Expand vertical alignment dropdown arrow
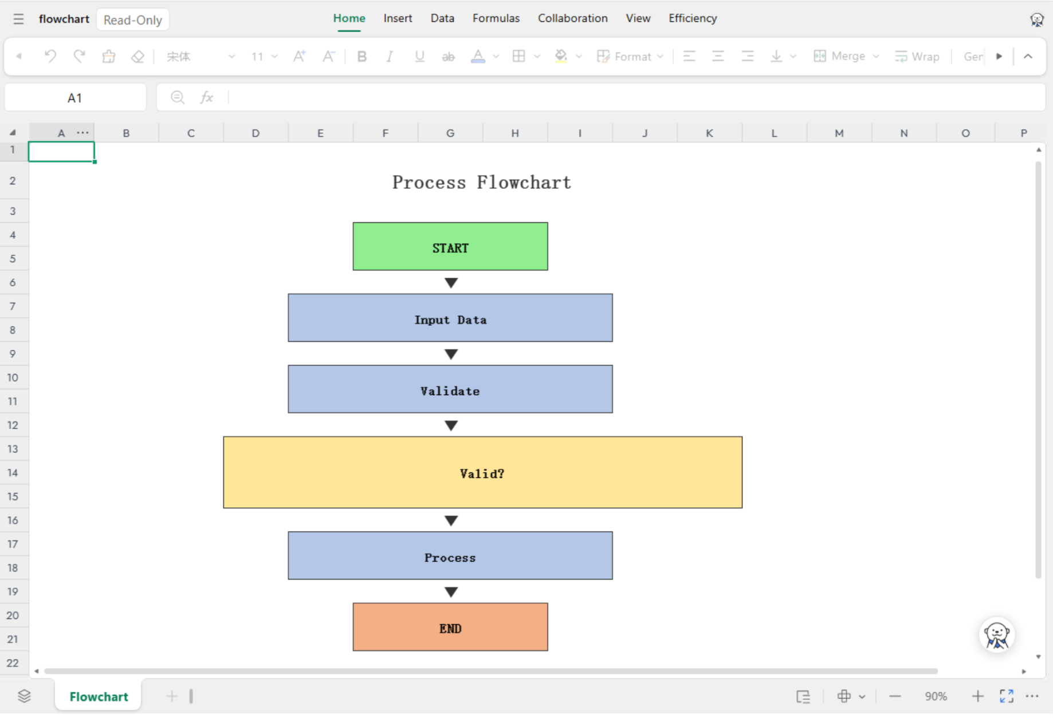1053x718 pixels. [793, 56]
